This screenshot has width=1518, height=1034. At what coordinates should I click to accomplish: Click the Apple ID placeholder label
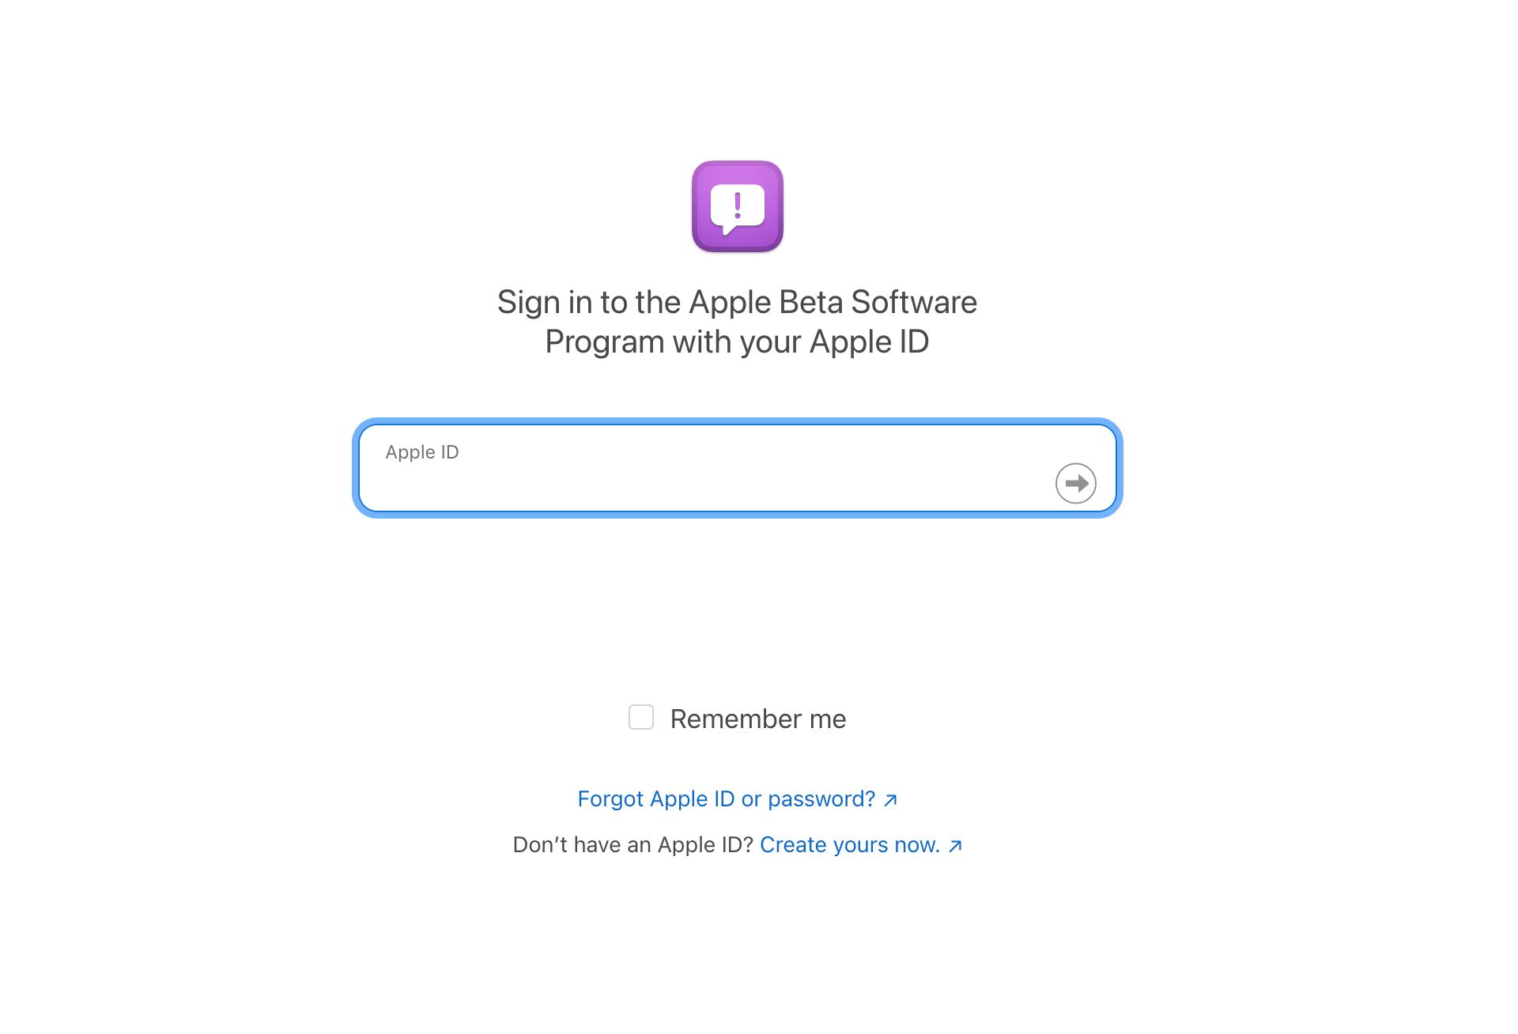pyautogui.click(x=422, y=452)
